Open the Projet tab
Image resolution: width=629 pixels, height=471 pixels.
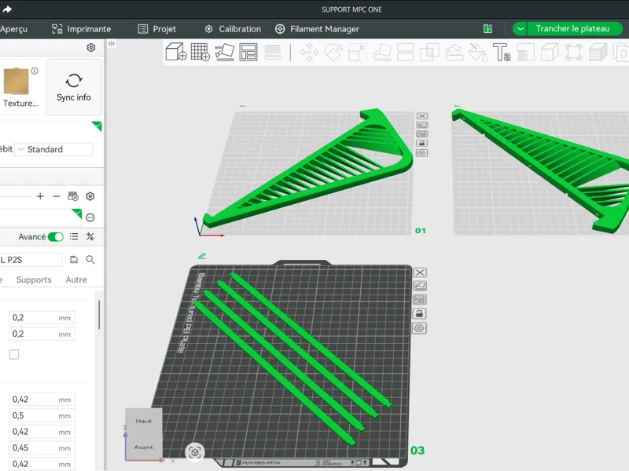[156, 29]
